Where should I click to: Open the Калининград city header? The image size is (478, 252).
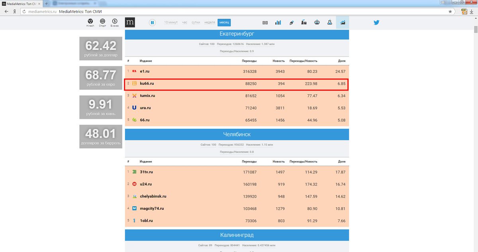click(x=237, y=235)
